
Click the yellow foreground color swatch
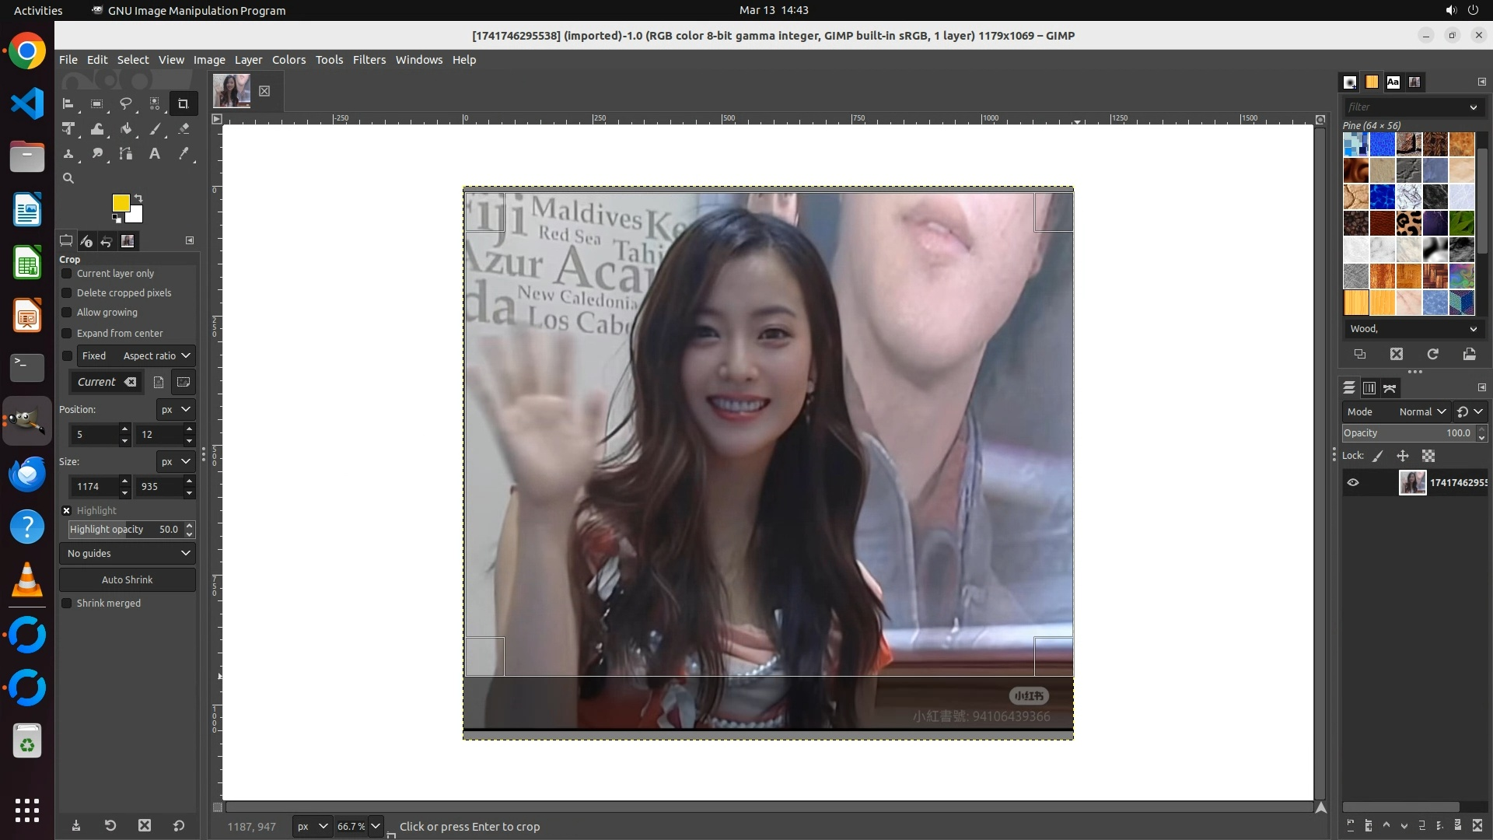tap(120, 202)
